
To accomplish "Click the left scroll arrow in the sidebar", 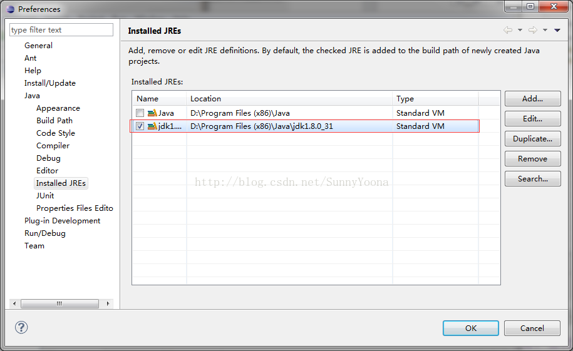I will click(x=14, y=303).
